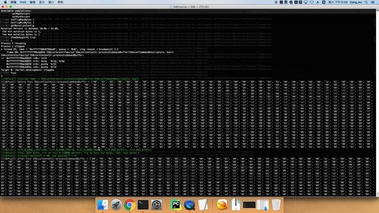Open Launchpad rocket icon in Dock
The image size is (379, 213).
click(116, 205)
